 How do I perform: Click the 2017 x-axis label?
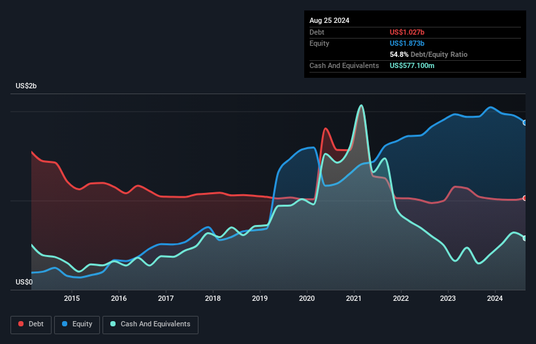coord(166,298)
